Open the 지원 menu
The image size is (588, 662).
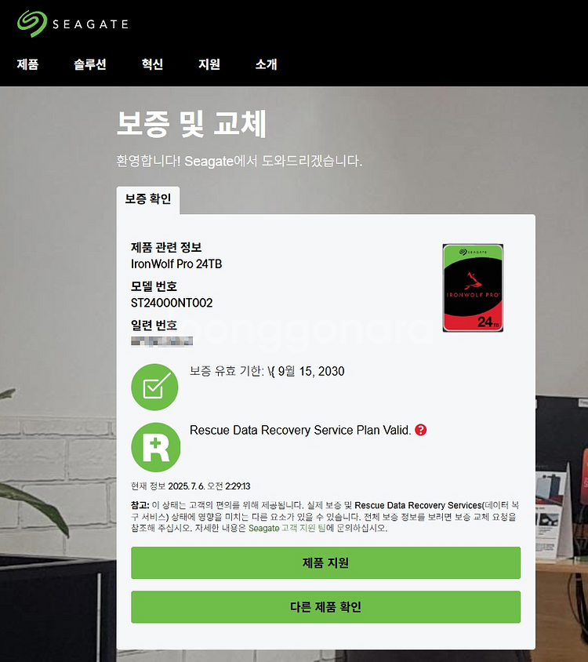click(x=209, y=64)
